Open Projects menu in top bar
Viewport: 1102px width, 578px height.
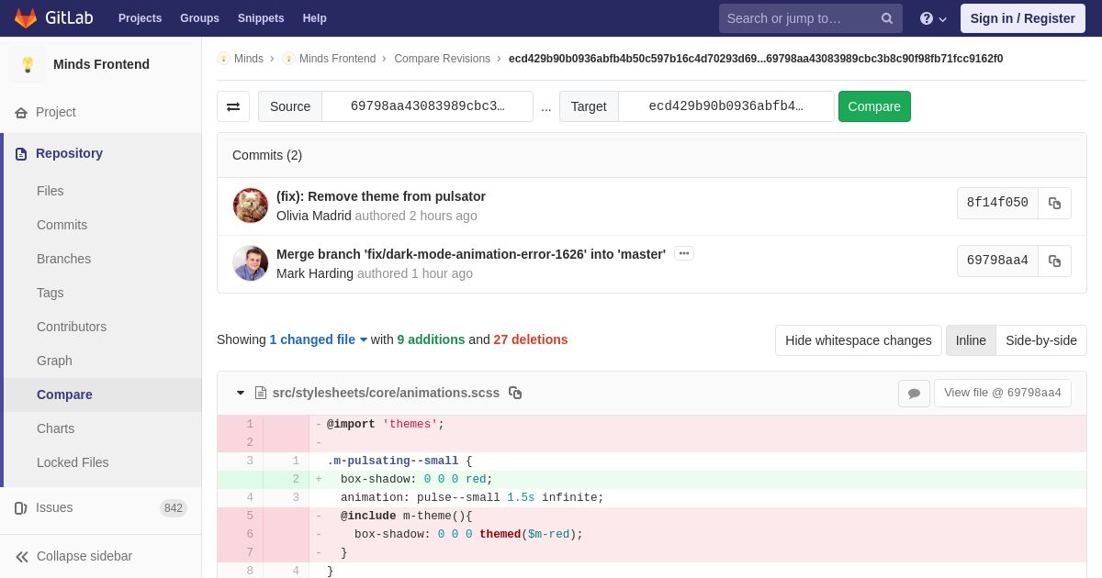(140, 18)
